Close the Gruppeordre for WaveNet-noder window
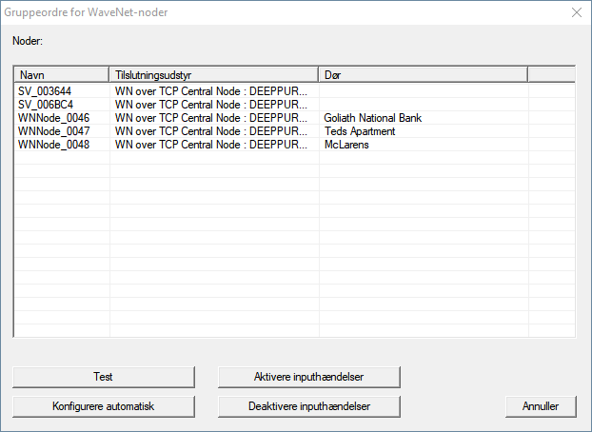This screenshot has width=592, height=432. click(574, 13)
